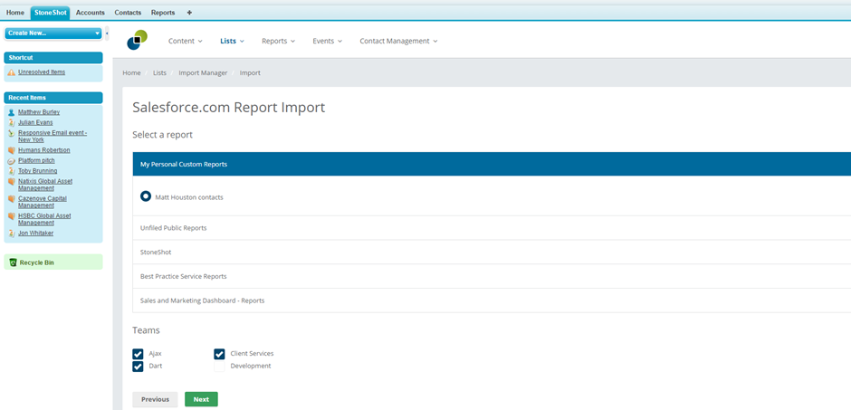Uncheck the Client Services team checkbox

(x=219, y=354)
